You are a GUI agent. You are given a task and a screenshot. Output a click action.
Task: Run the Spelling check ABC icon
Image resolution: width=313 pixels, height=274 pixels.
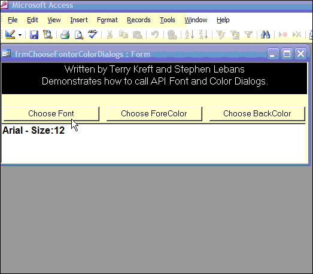(92, 34)
